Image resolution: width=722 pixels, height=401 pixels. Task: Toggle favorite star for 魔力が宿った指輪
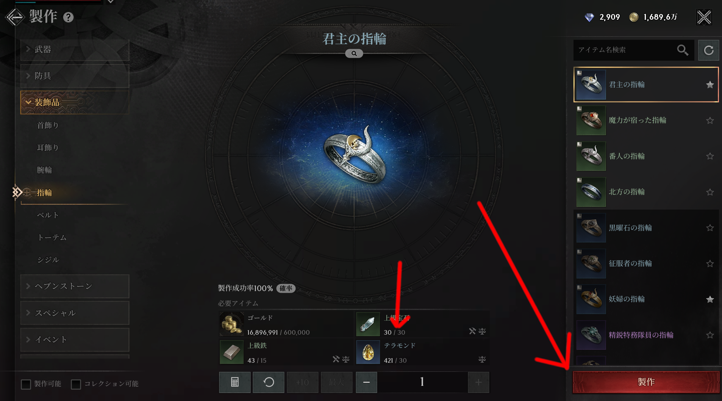tap(710, 121)
